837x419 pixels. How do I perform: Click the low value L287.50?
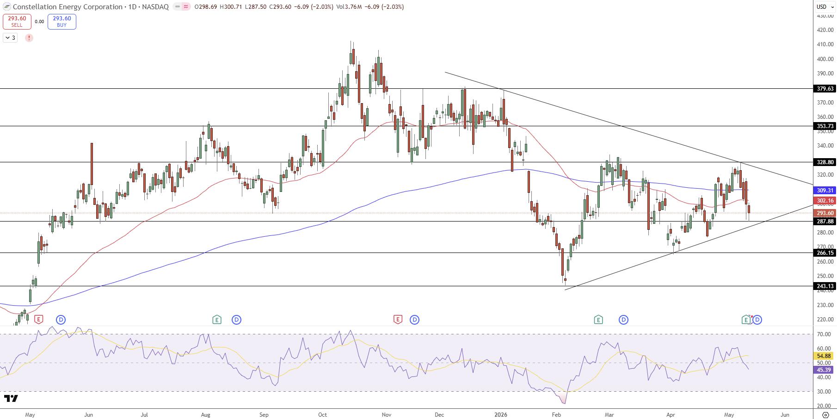pos(254,7)
